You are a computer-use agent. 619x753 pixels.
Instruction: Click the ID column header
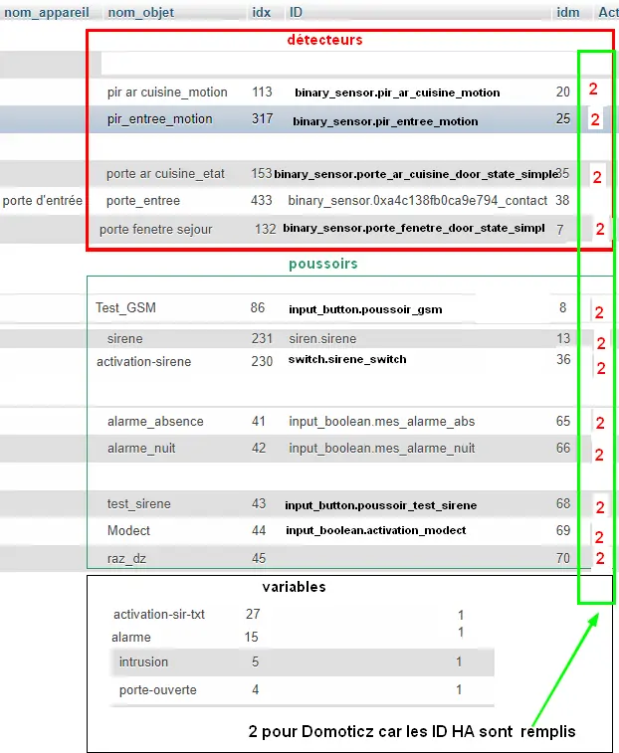296,13
